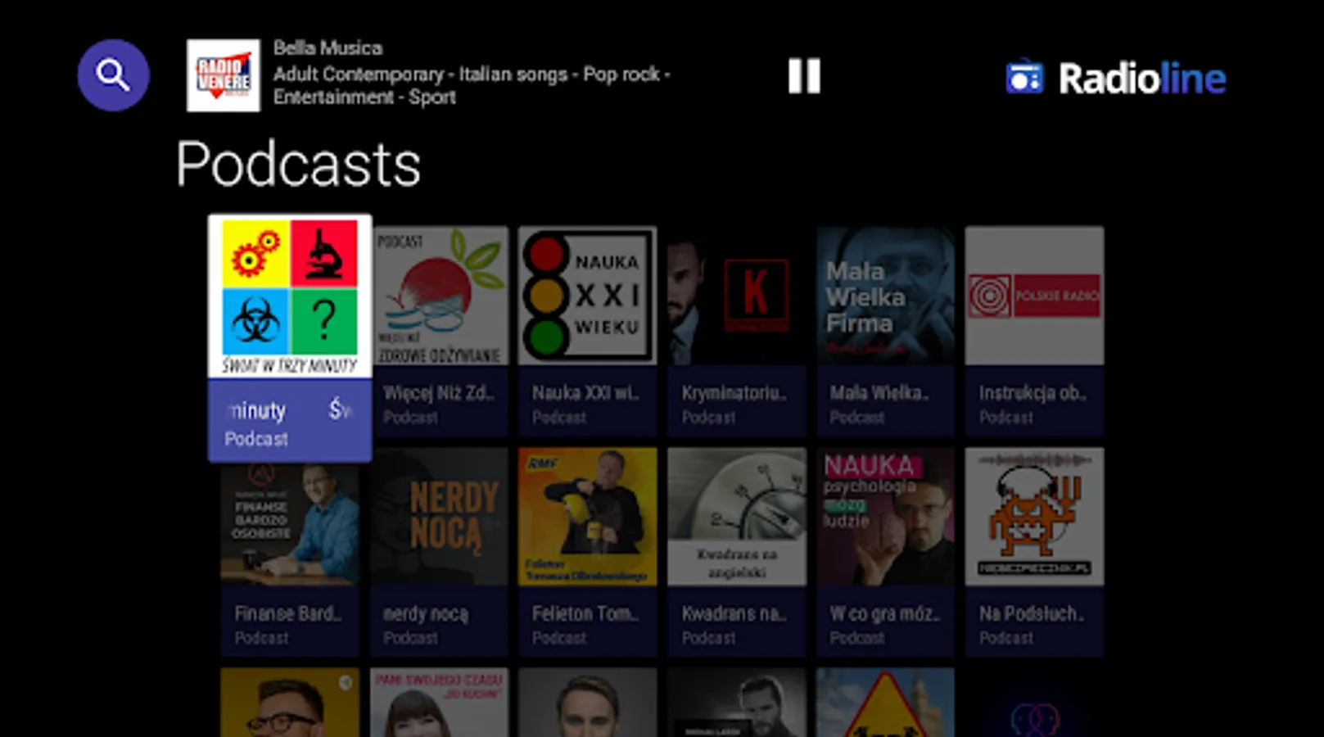This screenshot has width=1324, height=737.
Task: Open the Polskie Radio podcast cover
Action: pyautogui.click(x=1034, y=296)
